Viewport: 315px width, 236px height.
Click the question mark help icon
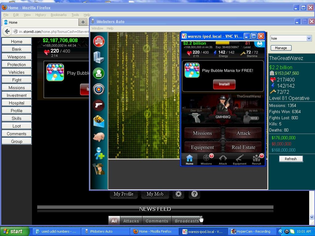[194, 194]
